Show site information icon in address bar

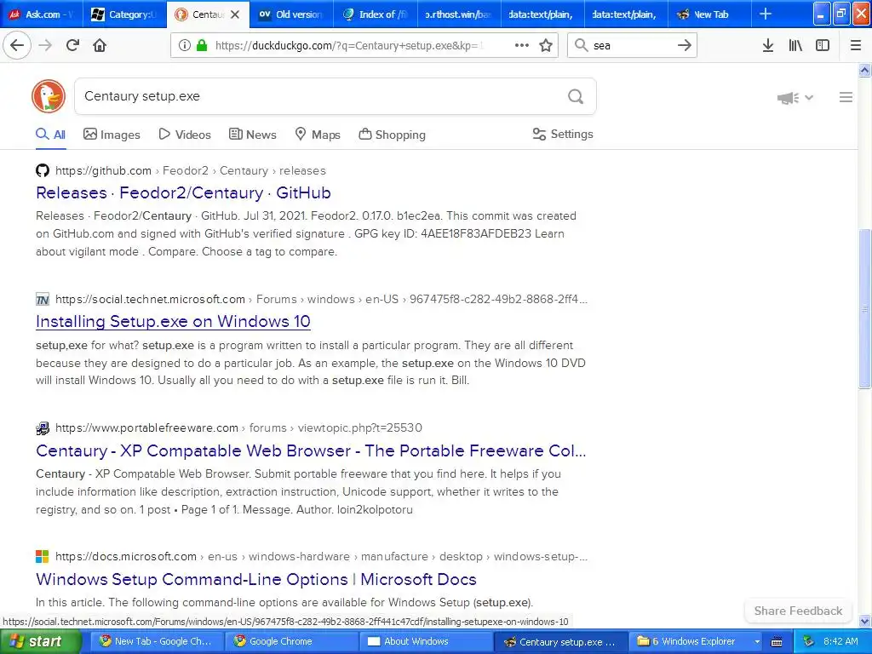point(185,45)
